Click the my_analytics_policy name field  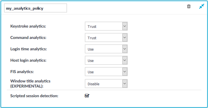(x=36, y=8)
